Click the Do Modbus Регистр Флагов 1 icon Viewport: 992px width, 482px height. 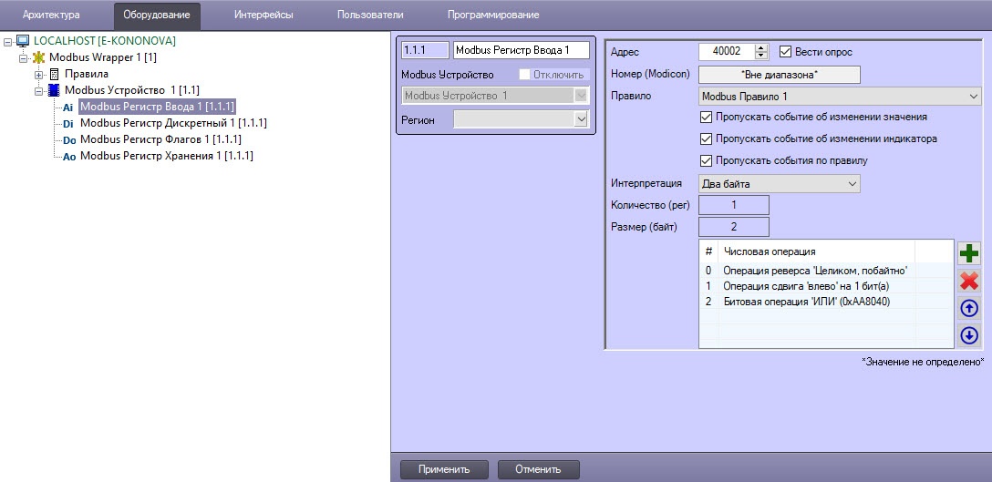coord(69,140)
